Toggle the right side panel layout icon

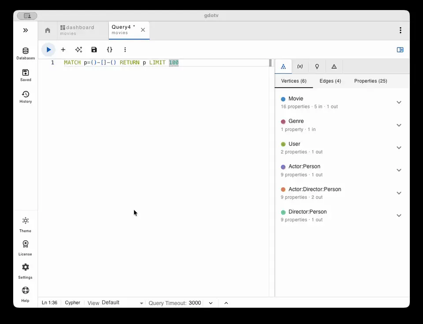pyautogui.click(x=400, y=50)
